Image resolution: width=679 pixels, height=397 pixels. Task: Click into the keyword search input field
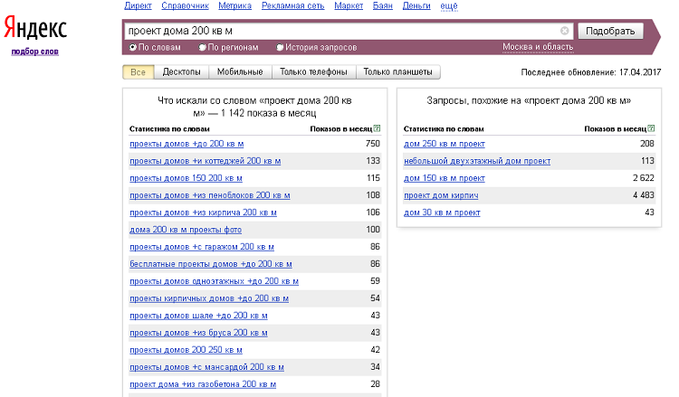click(344, 31)
